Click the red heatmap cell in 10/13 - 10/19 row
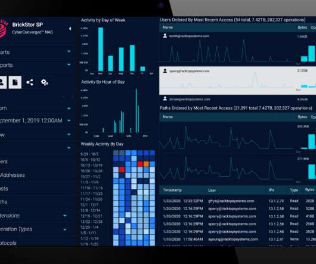 (140, 164)
